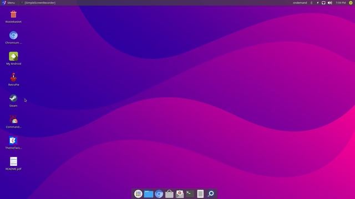This screenshot has width=355, height=199.
Task: Open the document-style icon in dock
Action: [200, 194]
